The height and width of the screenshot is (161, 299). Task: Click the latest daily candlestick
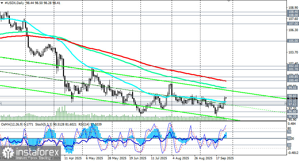(x=226, y=99)
